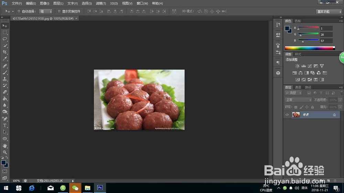Click the B value field
Viewport: 344px width, 193px height.
tap(326, 41)
